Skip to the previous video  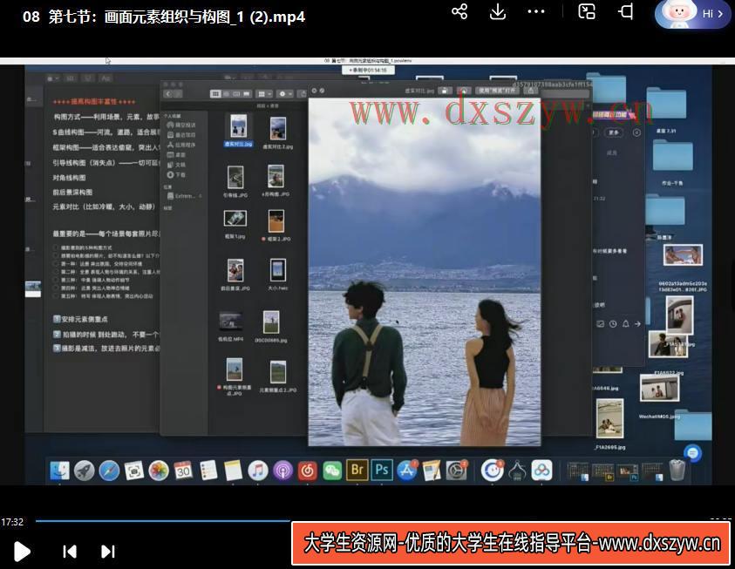[70, 552]
